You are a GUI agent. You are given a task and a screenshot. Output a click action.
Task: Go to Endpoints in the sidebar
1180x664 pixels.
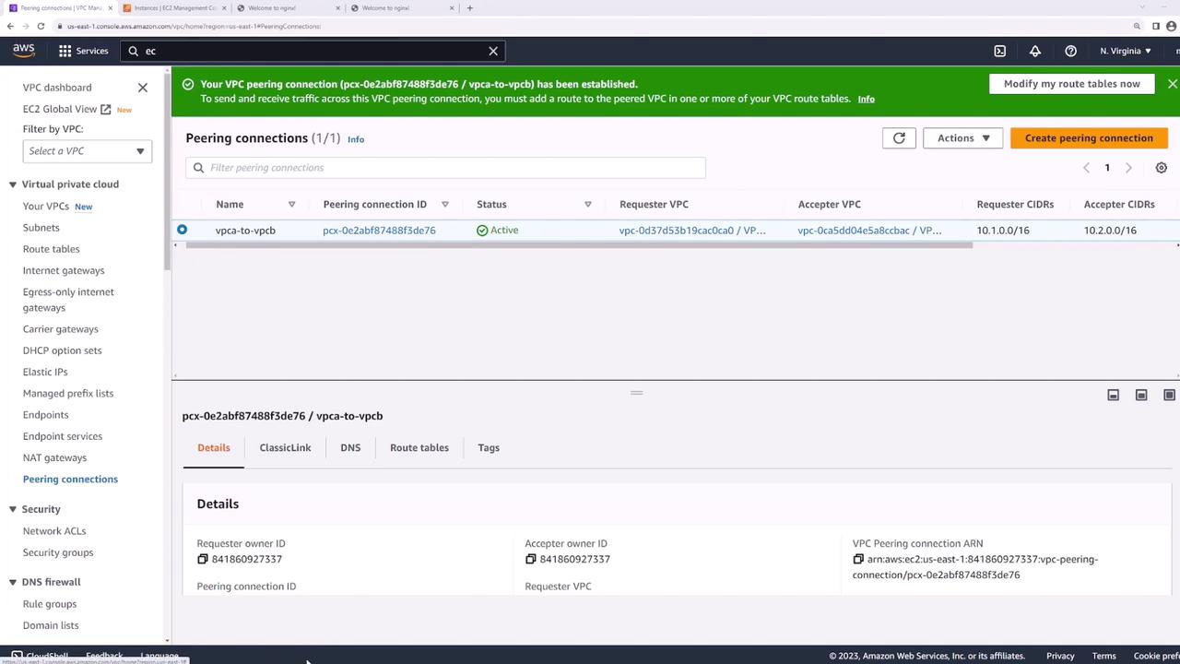(x=46, y=415)
